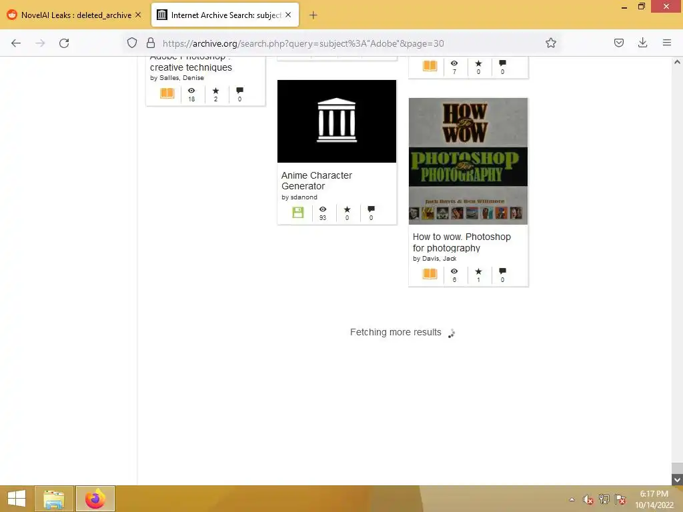This screenshot has width=683, height=512.
Task: Save page to Pocket
Action: click(618, 43)
